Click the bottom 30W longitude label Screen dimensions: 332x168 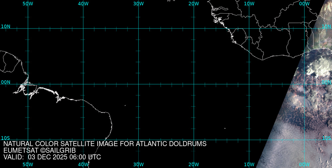point(138,164)
